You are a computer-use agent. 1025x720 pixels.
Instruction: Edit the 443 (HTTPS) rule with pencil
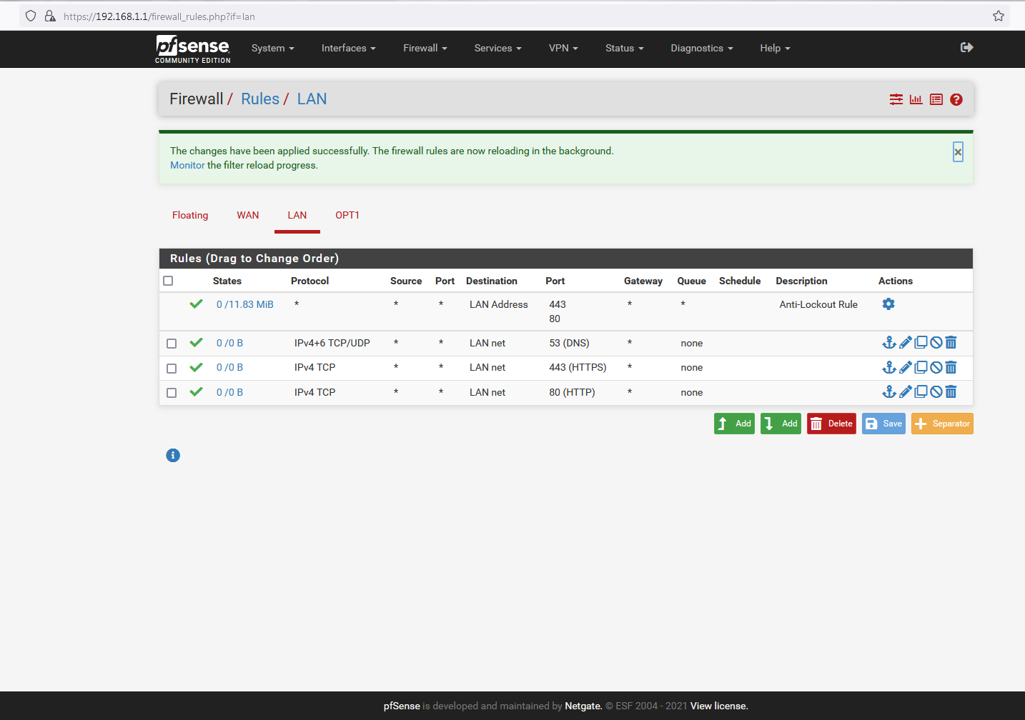click(906, 367)
